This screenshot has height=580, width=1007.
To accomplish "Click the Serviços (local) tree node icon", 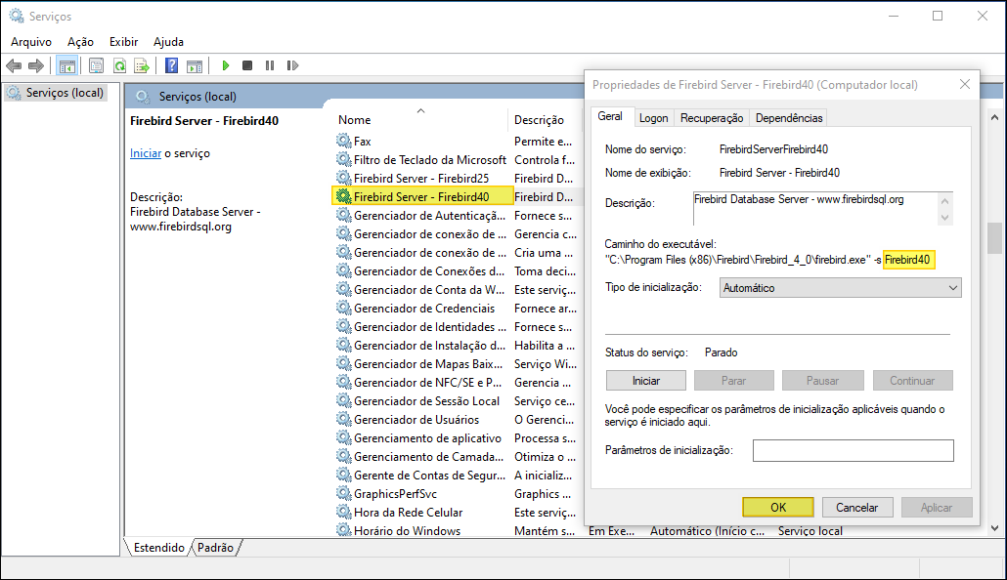I will (14, 93).
